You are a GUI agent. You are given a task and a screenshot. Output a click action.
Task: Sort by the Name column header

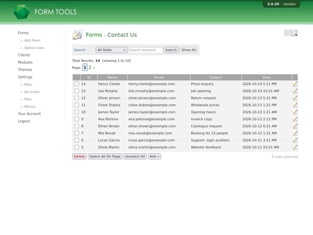pyautogui.click(x=112, y=77)
